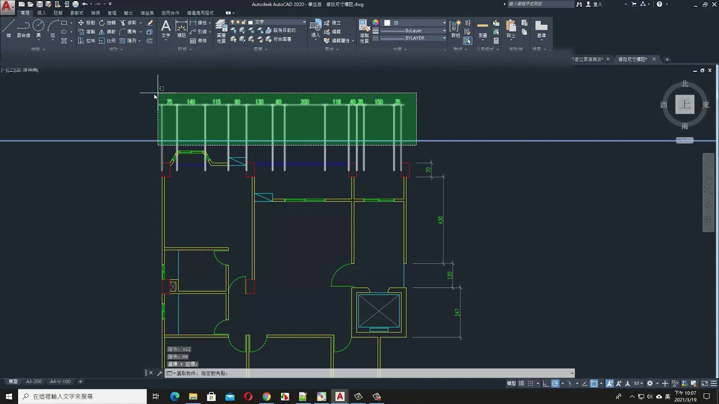Click the Base view (基準) icon
The height and width of the screenshot is (404, 719).
click(x=541, y=29)
